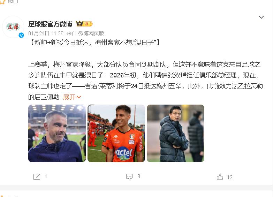The height and width of the screenshot is (197, 273).
Task: View photo of gray-haired coach
Action: point(57,133)
